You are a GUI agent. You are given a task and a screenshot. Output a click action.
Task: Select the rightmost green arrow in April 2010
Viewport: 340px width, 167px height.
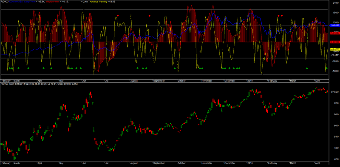click(326, 68)
